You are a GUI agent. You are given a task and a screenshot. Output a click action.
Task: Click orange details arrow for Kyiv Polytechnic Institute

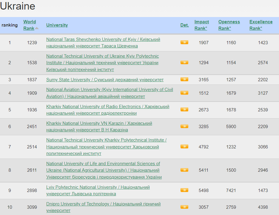[184, 62]
